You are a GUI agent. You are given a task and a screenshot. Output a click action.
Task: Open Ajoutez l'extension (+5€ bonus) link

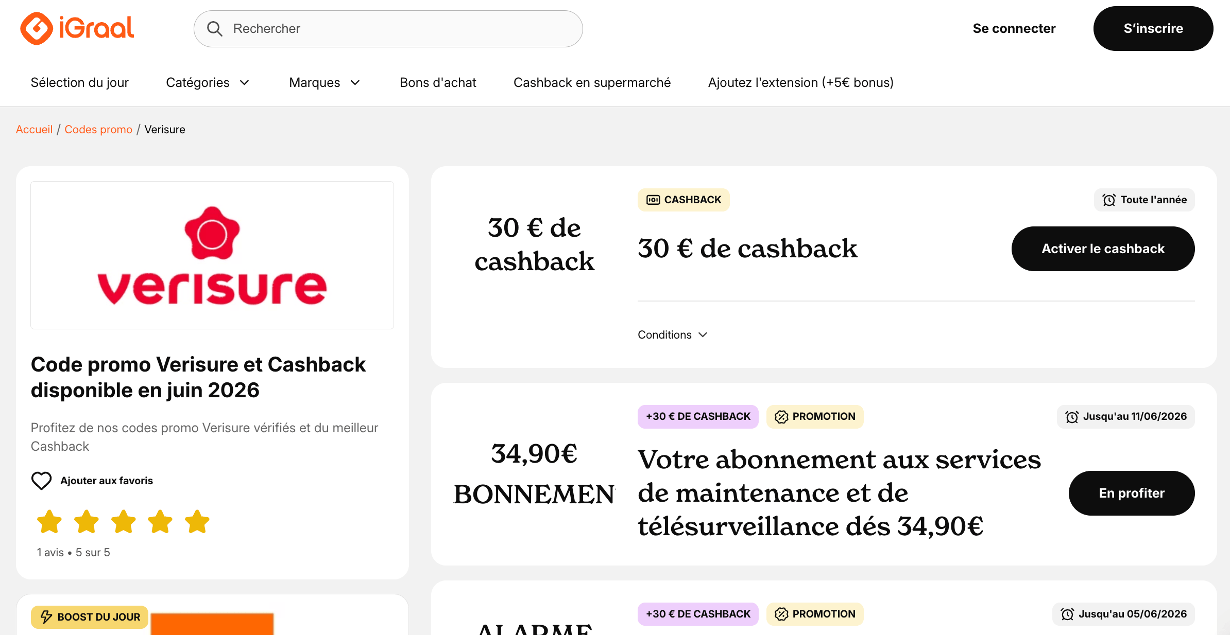800,82
